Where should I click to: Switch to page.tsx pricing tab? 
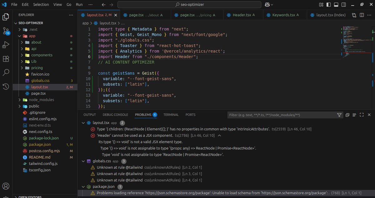[x=197, y=15]
